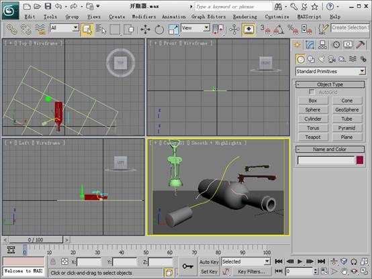Toggle Window/Crossing selection mode
Screen dimensions: 372x279
(129, 30)
